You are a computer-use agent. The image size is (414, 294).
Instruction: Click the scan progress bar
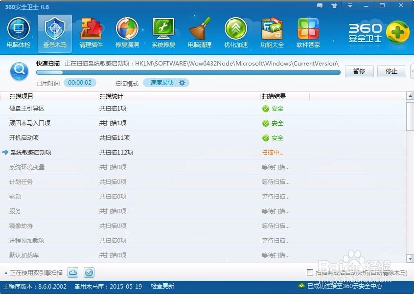188,72
